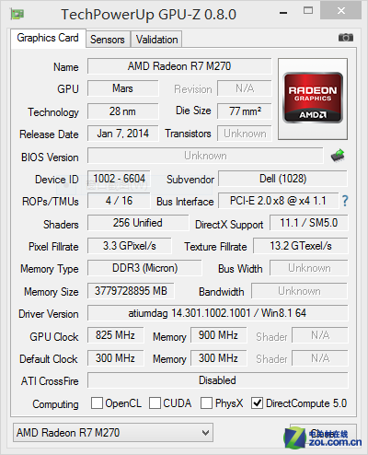Click the screenshot camera icon
Screen dimensions: 368x455
tap(346, 38)
